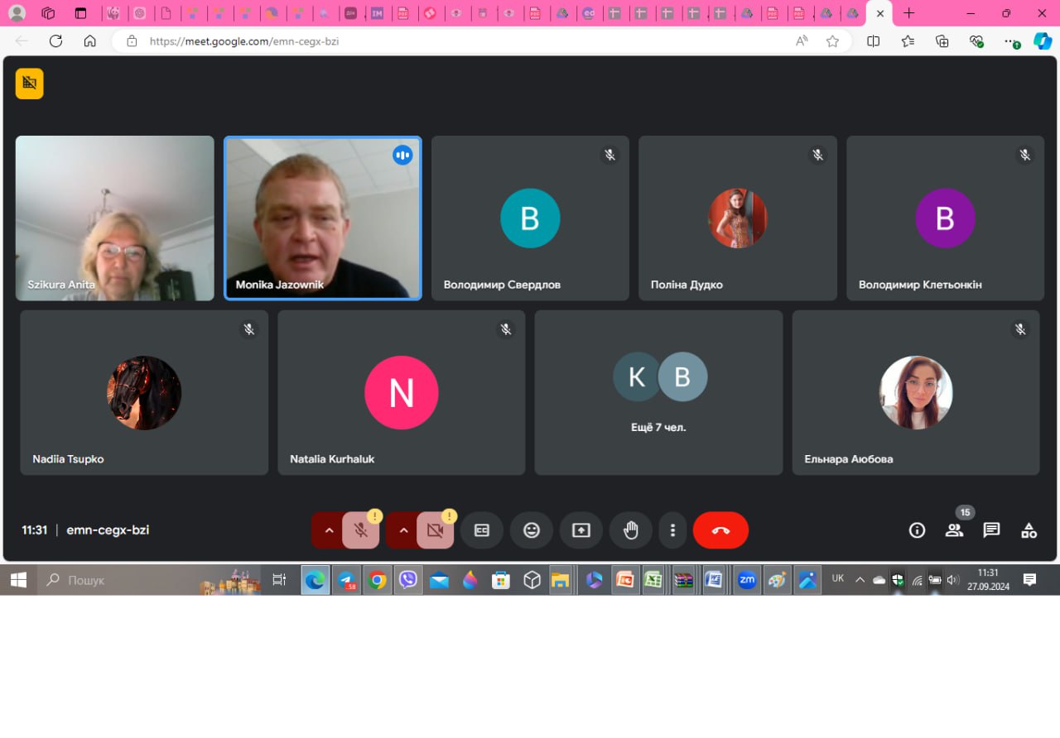
Task: Switch keyboard language UK indicator
Action: pos(838,579)
